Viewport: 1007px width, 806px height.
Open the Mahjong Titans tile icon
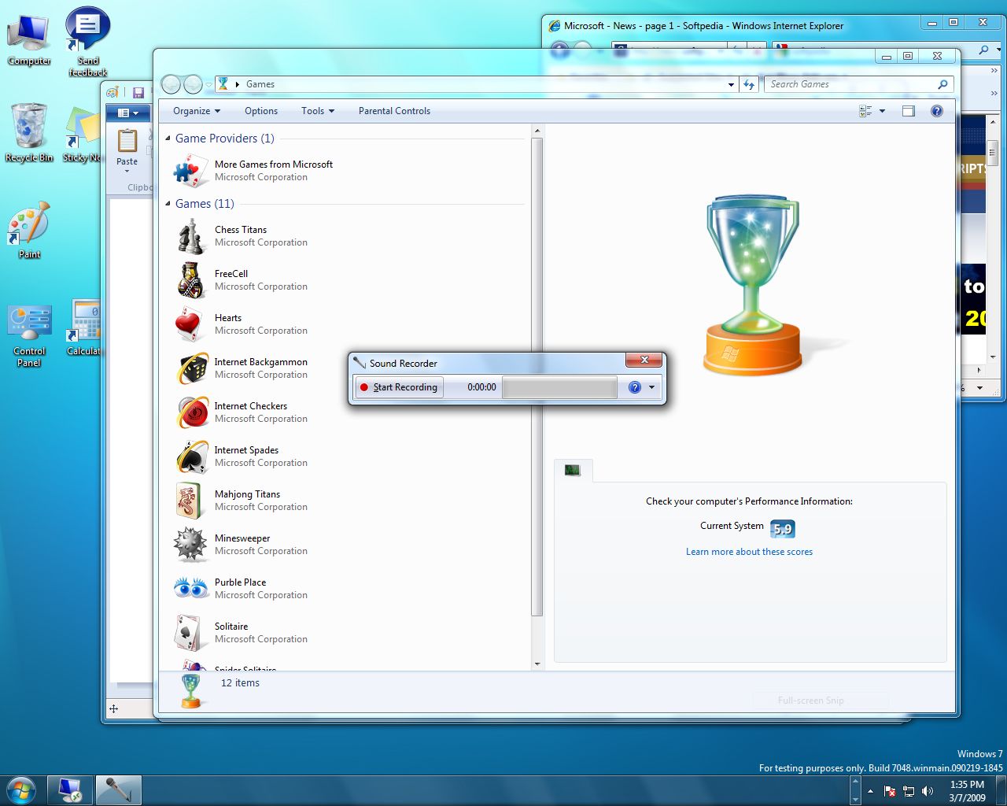pos(190,501)
